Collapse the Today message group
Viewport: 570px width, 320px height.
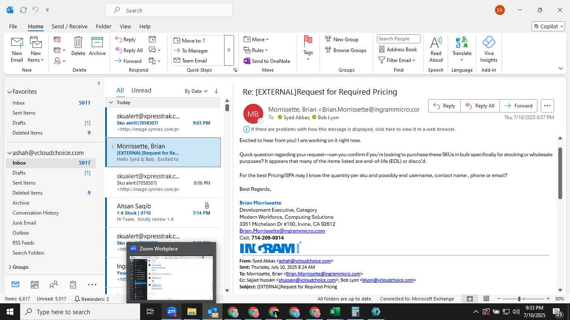(111, 102)
